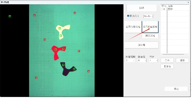This screenshot has height=100, width=192.
Task: Expand the 除杂线 value dropdown
Action: pos(142,60)
